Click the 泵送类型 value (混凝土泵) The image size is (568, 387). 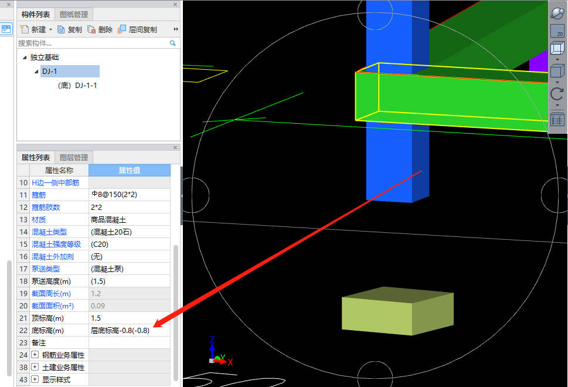tap(130, 269)
